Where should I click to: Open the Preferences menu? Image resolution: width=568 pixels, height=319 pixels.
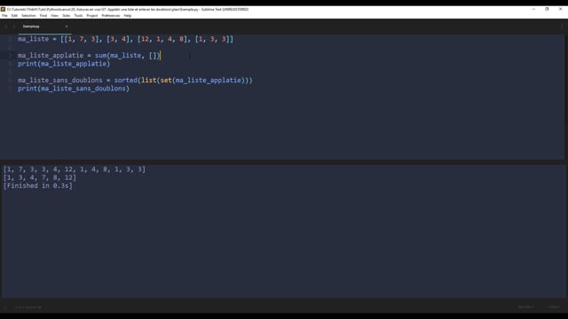coord(110,16)
